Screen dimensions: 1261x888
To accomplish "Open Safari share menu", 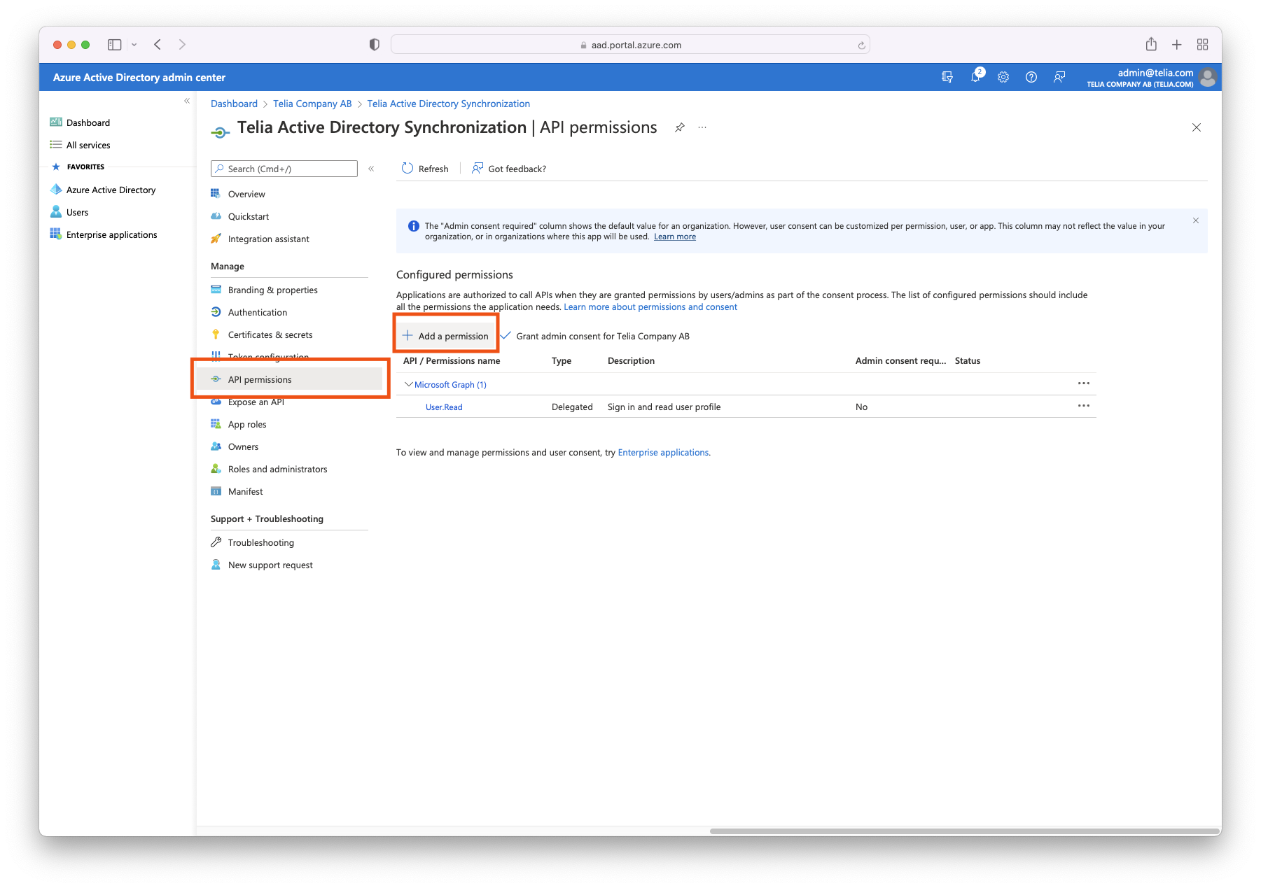I will coord(1151,44).
